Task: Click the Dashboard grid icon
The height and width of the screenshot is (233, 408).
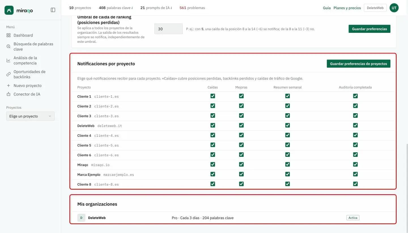Action: [8, 35]
